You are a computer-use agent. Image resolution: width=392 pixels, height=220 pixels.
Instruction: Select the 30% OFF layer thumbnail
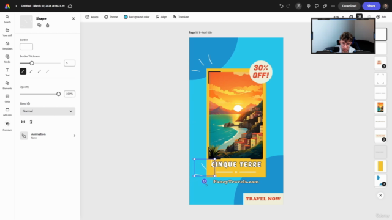380,63
